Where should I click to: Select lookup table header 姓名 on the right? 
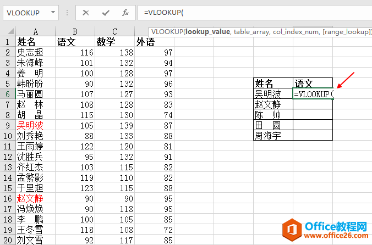(x=273, y=83)
